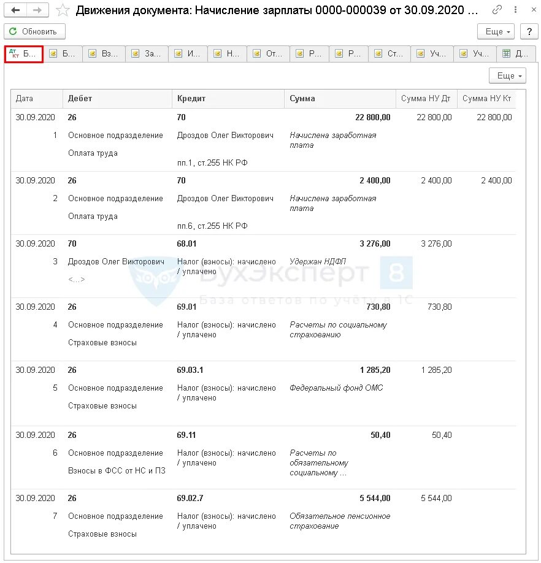Switch to the И... register tab

(188, 54)
